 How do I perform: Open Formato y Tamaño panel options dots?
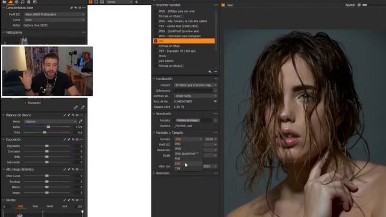(x=216, y=133)
